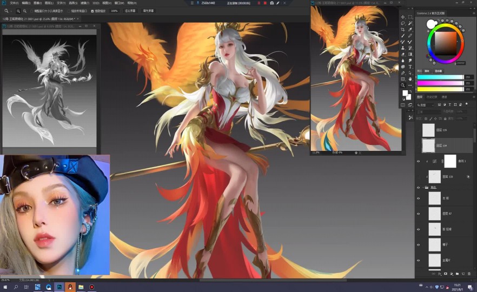The width and height of the screenshot is (477, 292).
Task: Delete layer with the trash icon
Action: coord(469,274)
